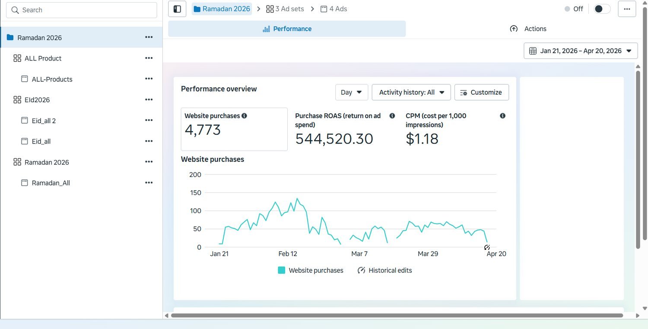Click the info icon beside Website purchases

point(245,116)
